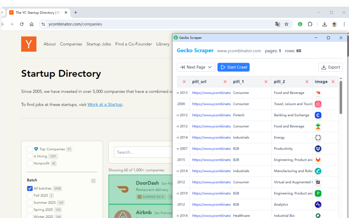The height and width of the screenshot is (218, 349).
Task: Click the translate page icon
Action: coord(278,24)
